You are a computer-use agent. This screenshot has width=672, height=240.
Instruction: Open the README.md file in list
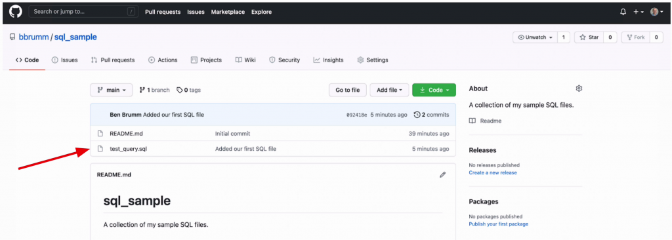pyautogui.click(x=126, y=133)
